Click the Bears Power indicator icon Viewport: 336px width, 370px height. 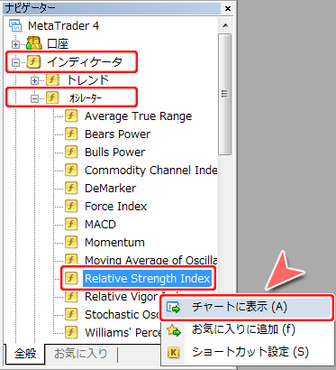tap(71, 134)
